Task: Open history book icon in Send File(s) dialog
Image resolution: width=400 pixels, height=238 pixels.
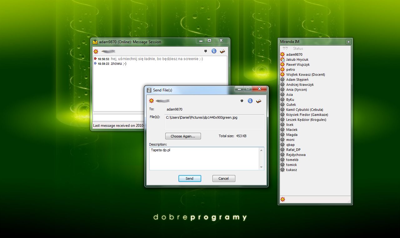Action: (x=259, y=101)
